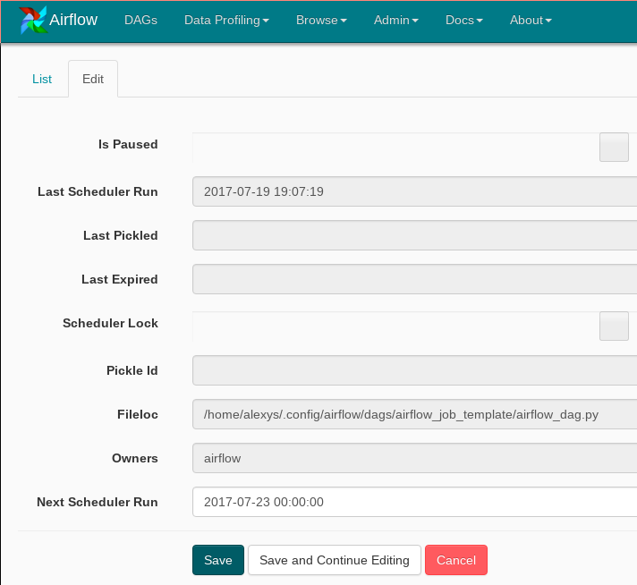Click the Last Scheduler Run label
The height and width of the screenshot is (585, 637).
[98, 191]
